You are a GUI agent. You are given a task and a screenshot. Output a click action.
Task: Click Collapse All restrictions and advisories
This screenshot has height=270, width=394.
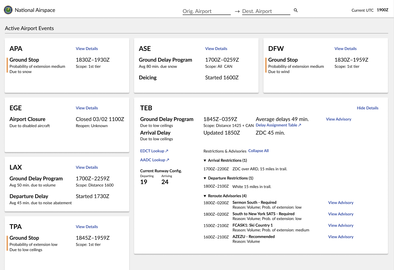coord(258,151)
